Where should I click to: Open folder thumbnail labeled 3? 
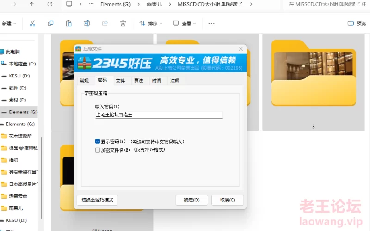(314, 83)
